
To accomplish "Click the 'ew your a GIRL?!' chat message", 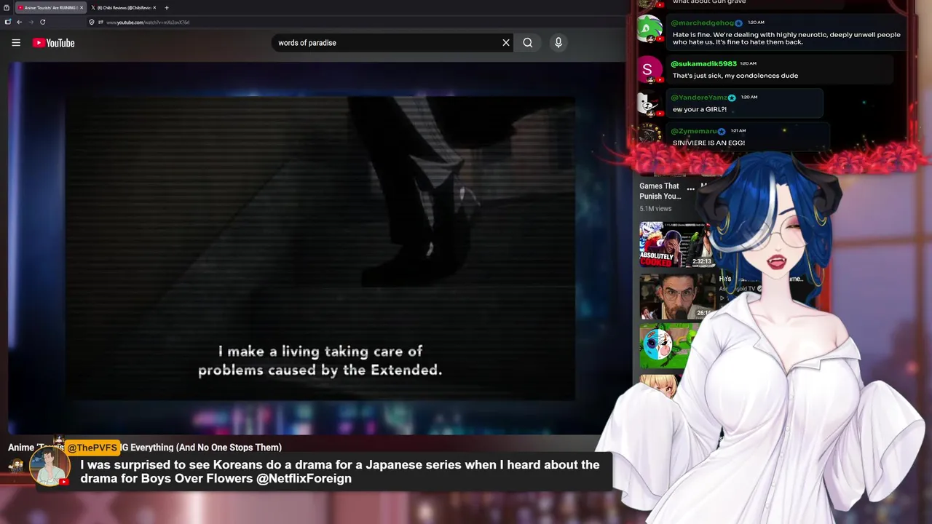I will [x=699, y=109].
